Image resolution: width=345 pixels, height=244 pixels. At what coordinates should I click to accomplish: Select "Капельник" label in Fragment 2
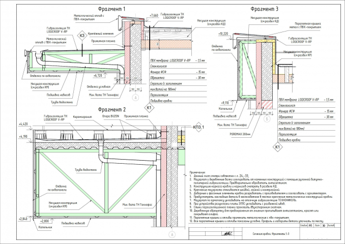coord(45,227)
